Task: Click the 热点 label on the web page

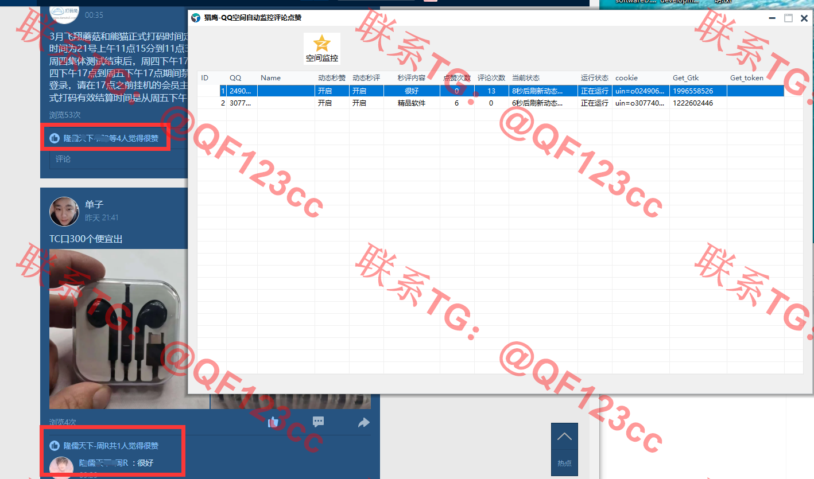Action: tap(564, 463)
